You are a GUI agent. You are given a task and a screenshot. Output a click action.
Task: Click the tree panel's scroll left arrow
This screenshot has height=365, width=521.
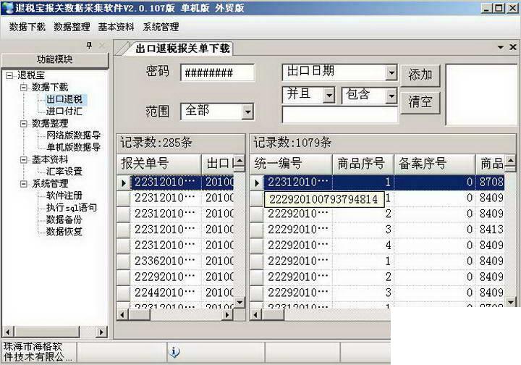(x=8, y=332)
